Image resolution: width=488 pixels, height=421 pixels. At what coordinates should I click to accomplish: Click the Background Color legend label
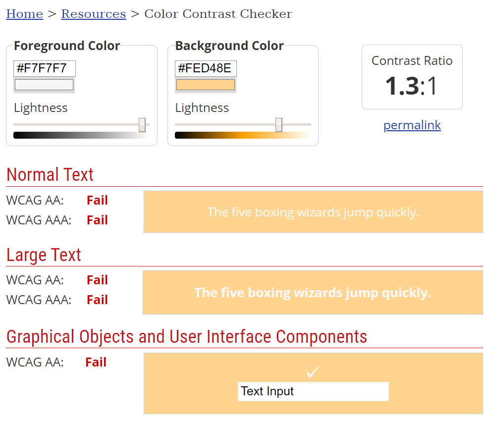pos(229,46)
